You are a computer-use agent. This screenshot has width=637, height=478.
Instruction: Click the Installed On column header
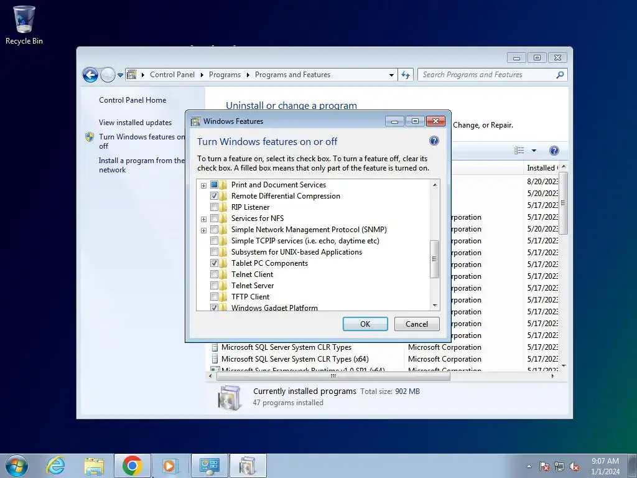point(542,168)
